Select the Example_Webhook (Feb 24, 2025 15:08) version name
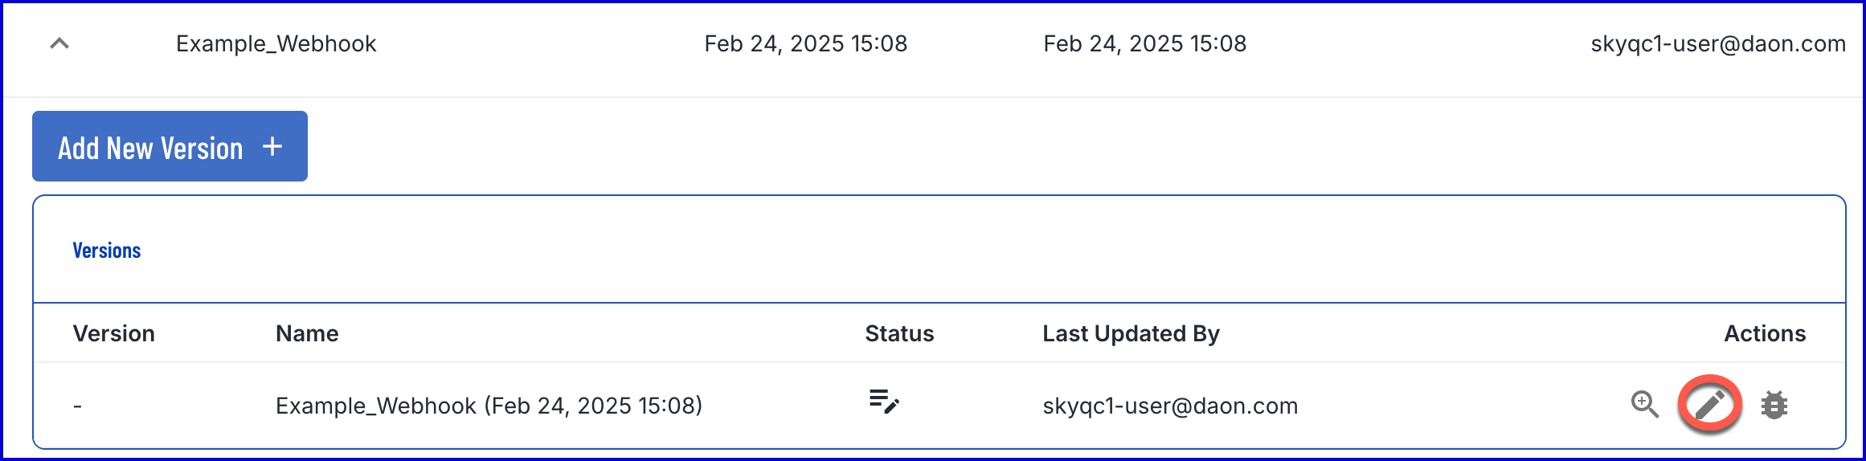 point(489,406)
